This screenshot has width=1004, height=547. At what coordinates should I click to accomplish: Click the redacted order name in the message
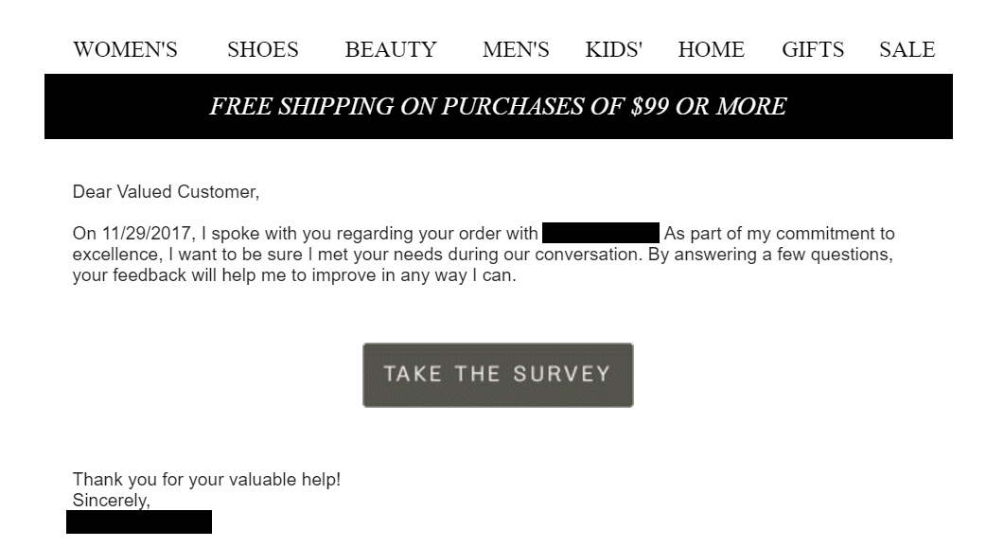pyautogui.click(x=601, y=233)
